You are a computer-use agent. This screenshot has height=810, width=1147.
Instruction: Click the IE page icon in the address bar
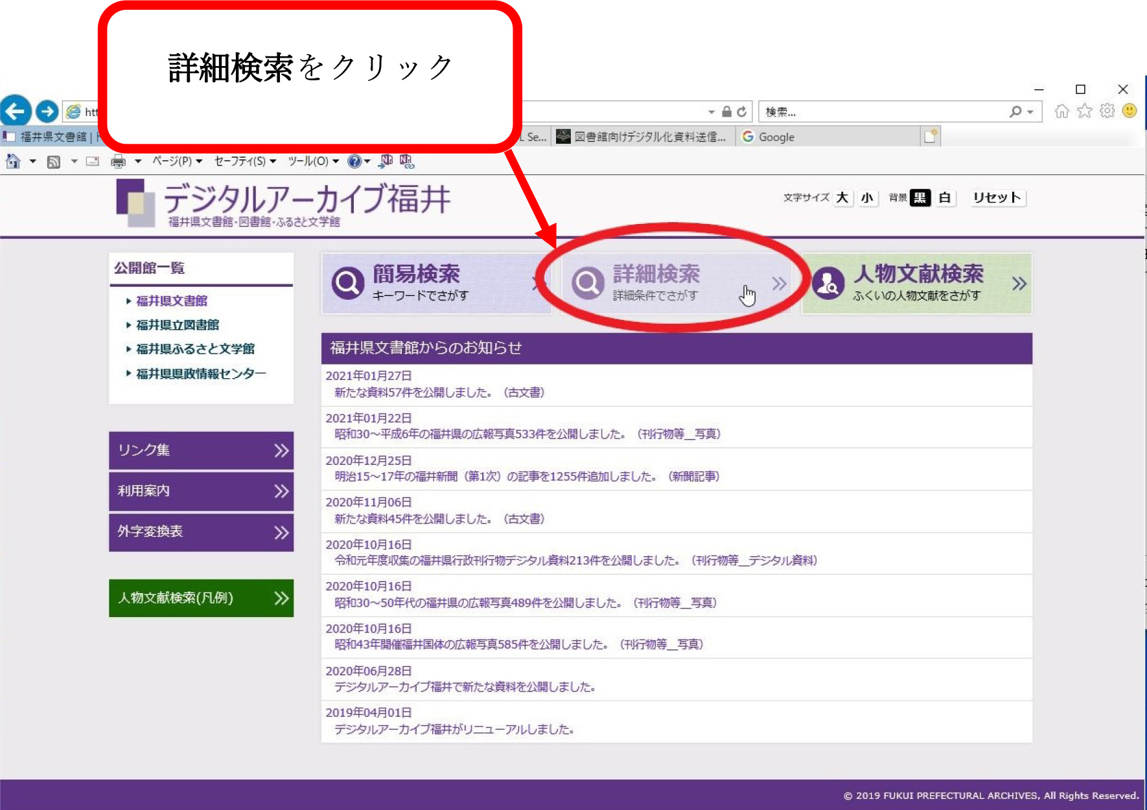click(x=74, y=111)
